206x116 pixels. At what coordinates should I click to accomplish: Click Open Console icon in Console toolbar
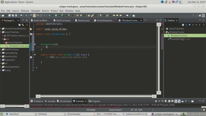pyautogui.click(x=192, y=101)
